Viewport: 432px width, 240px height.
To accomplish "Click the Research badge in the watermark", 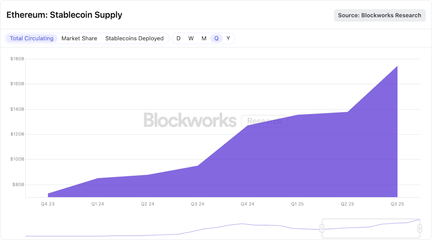I will [265, 121].
